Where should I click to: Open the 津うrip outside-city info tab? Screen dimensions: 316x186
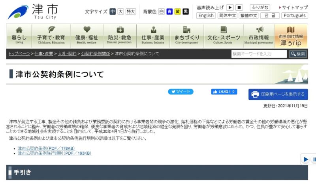click(x=291, y=36)
